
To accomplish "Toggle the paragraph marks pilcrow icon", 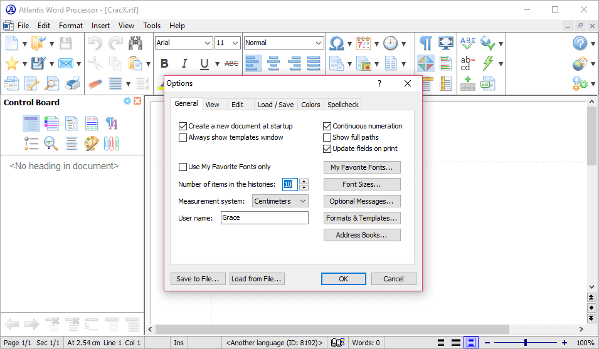I will point(425,43).
